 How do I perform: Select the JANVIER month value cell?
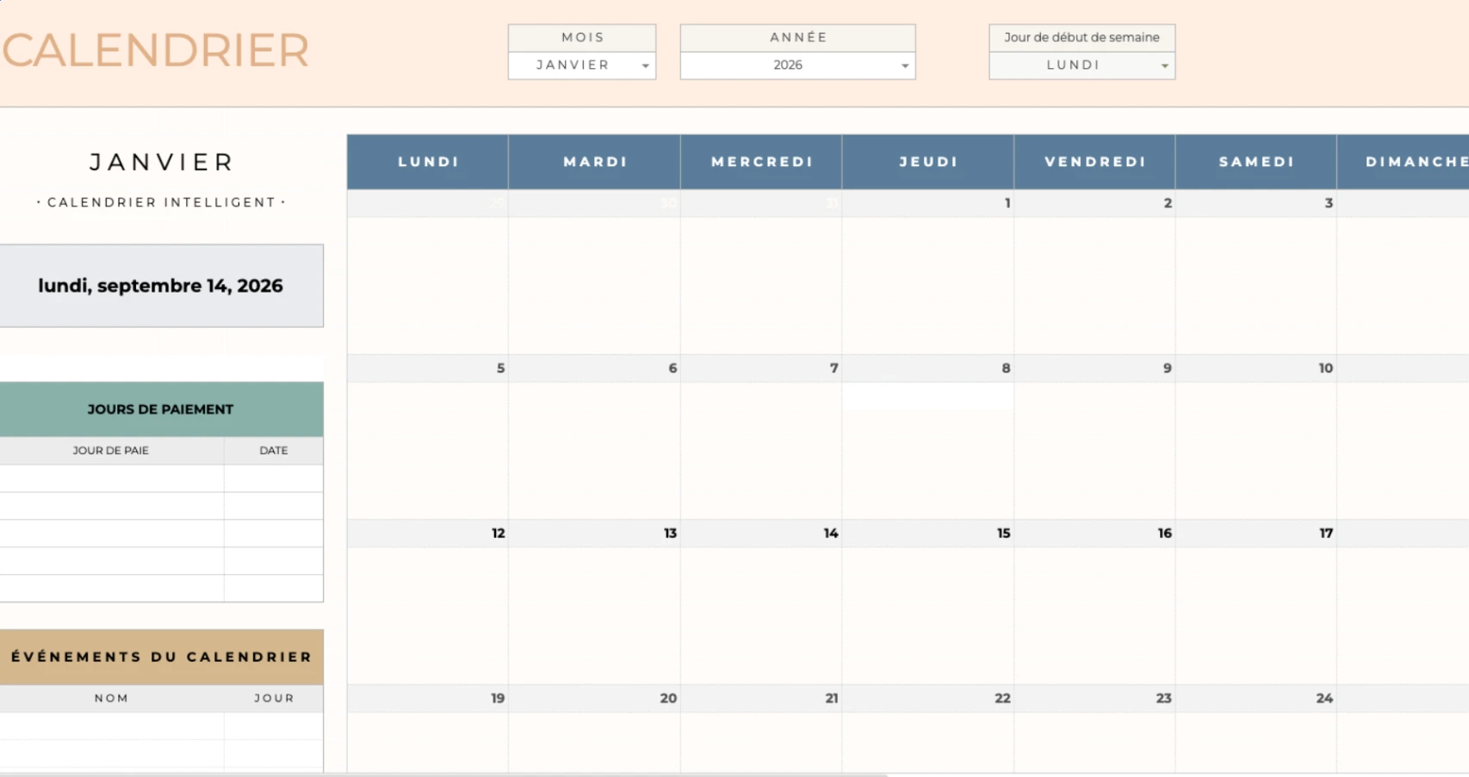(x=582, y=65)
